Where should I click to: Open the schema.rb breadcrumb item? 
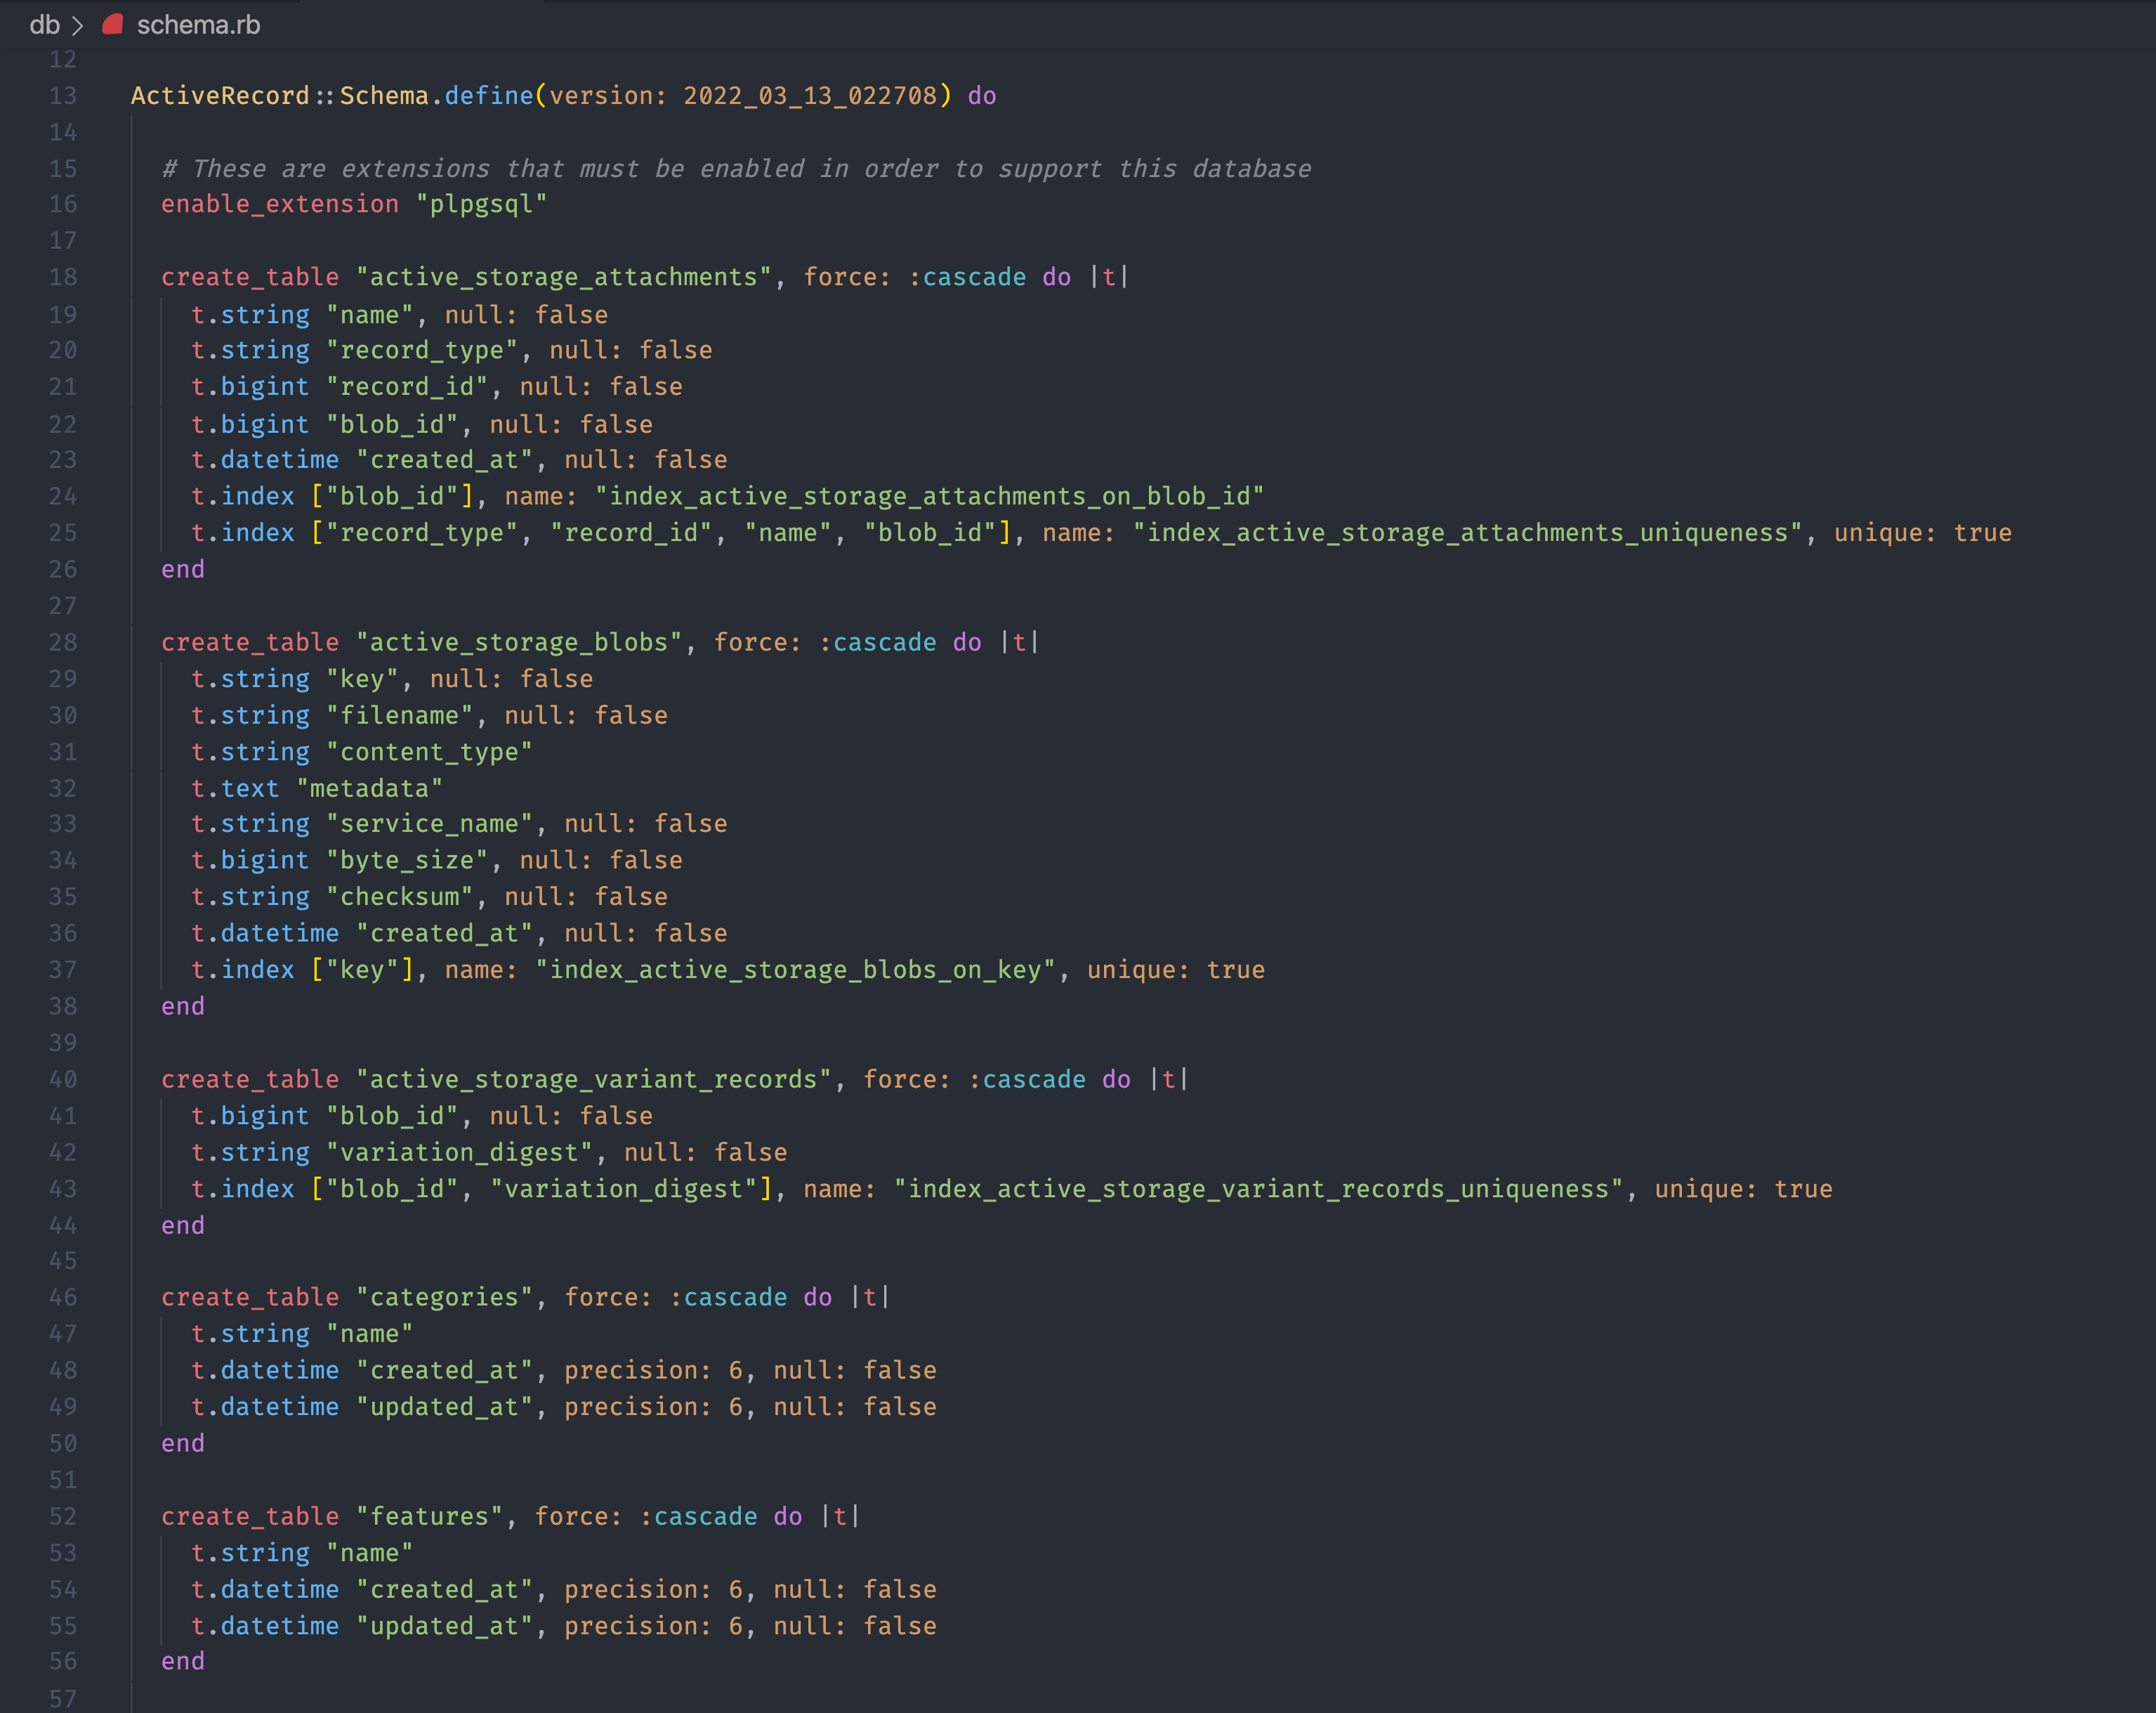[198, 25]
